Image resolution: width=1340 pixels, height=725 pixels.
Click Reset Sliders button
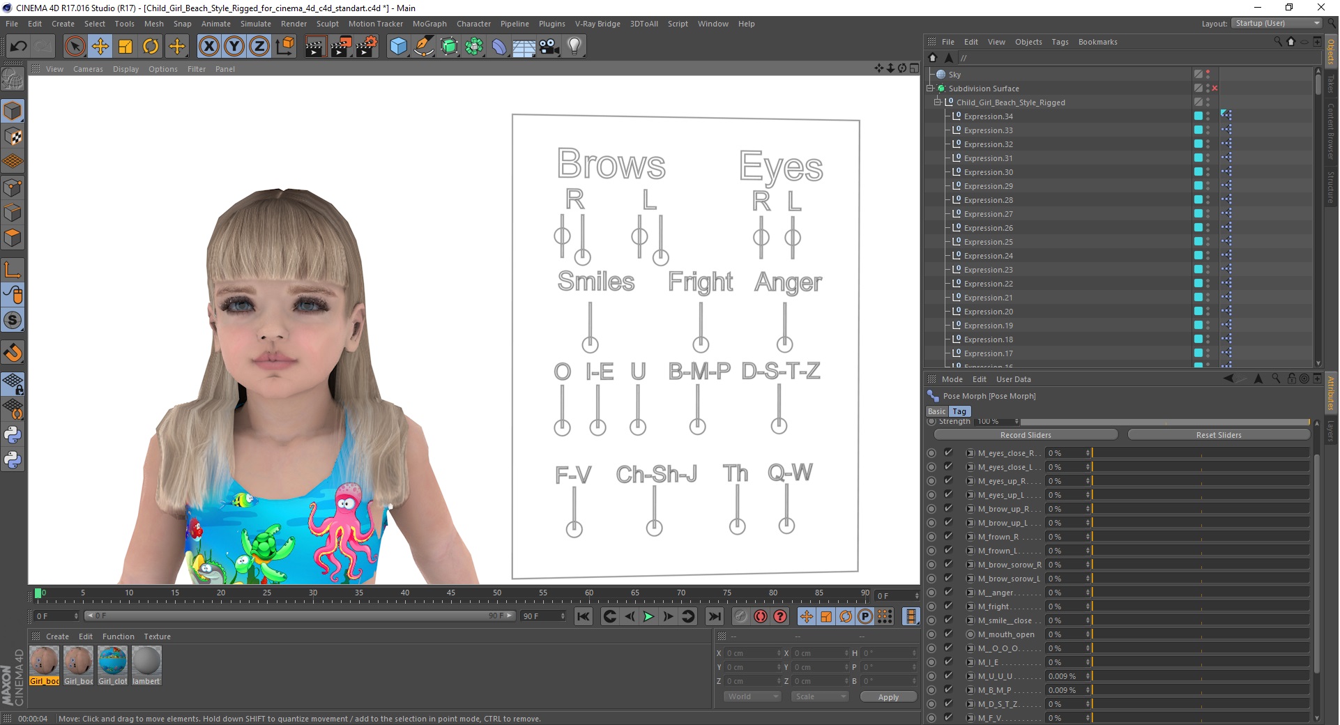click(x=1219, y=435)
